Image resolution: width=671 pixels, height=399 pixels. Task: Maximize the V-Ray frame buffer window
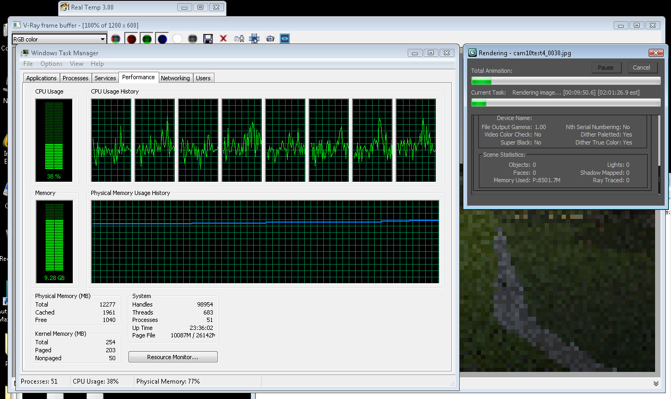tap(636, 25)
